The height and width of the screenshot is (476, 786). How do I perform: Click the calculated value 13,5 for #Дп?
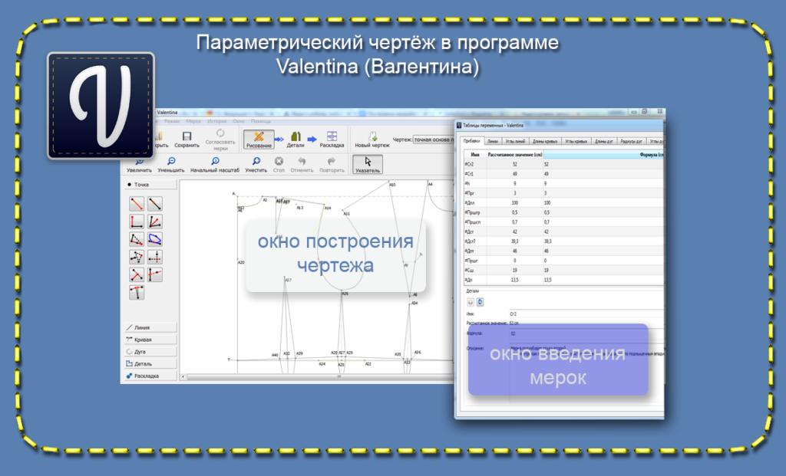[515, 280]
